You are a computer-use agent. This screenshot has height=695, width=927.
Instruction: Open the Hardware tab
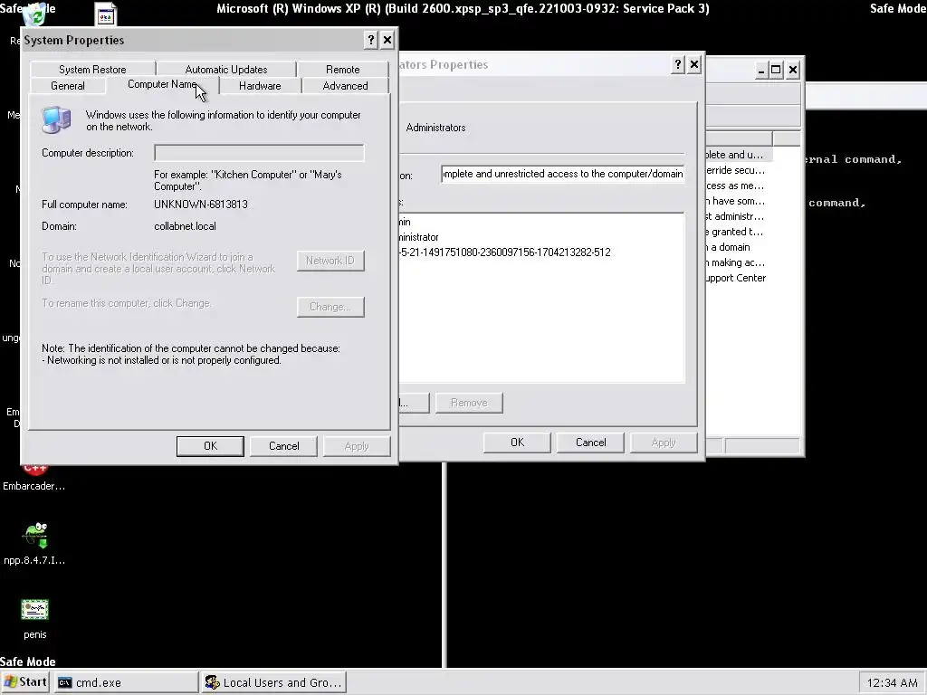coord(260,86)
